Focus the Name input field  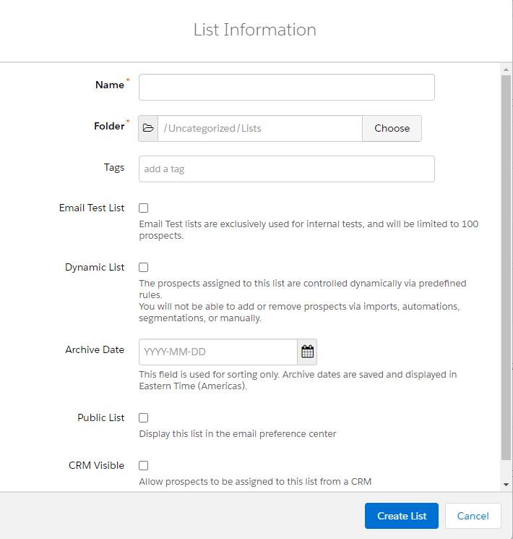pos(287,87)
